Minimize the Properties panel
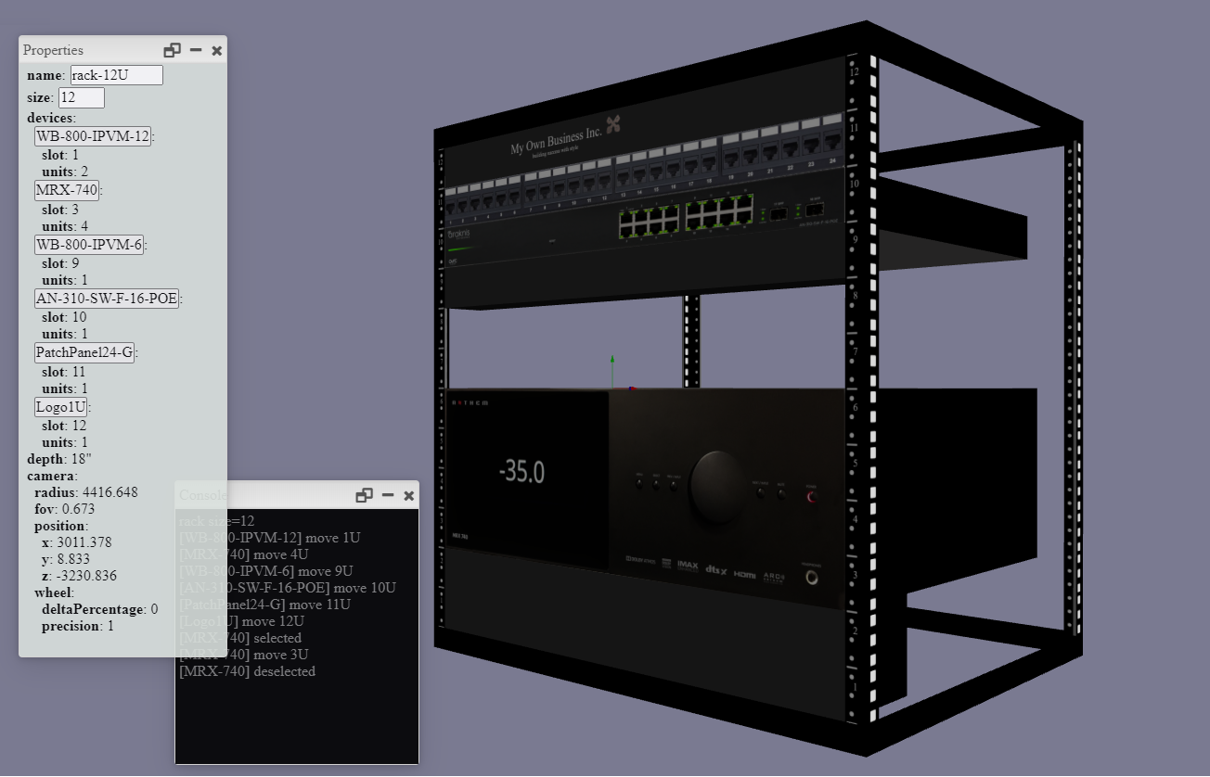The height and width of the screenshot is (777, 1210). (196, 50)
